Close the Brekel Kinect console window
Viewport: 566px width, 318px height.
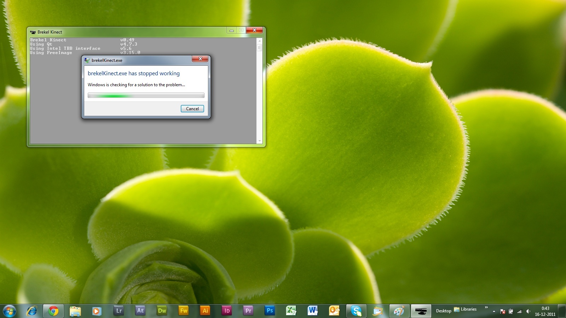[x=254, y=30]
